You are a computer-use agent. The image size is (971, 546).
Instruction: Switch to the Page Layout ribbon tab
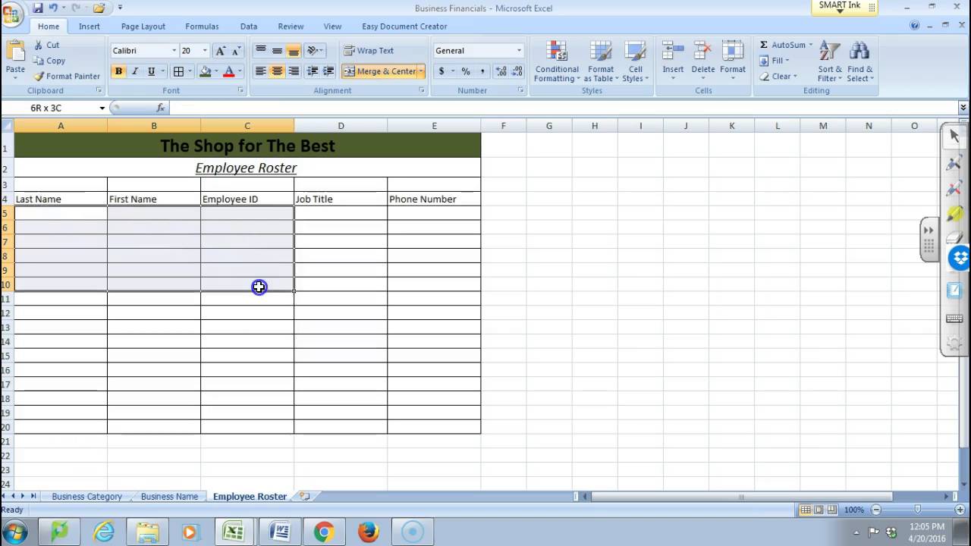[x=143, y=27]
